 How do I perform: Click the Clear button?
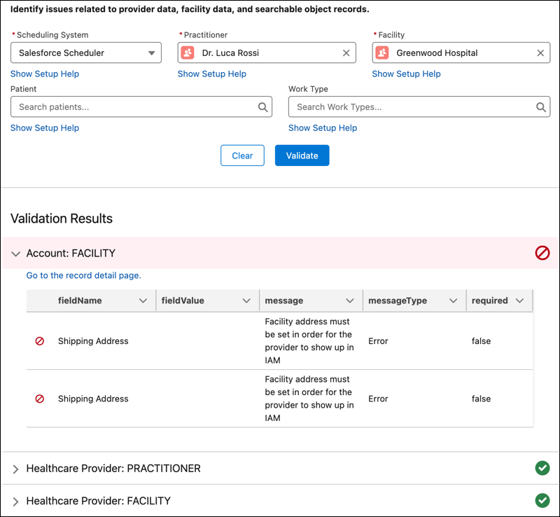point(242,156)
